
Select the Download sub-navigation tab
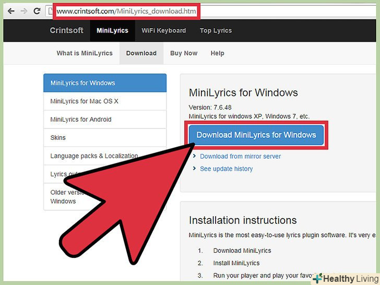[141, 53]
